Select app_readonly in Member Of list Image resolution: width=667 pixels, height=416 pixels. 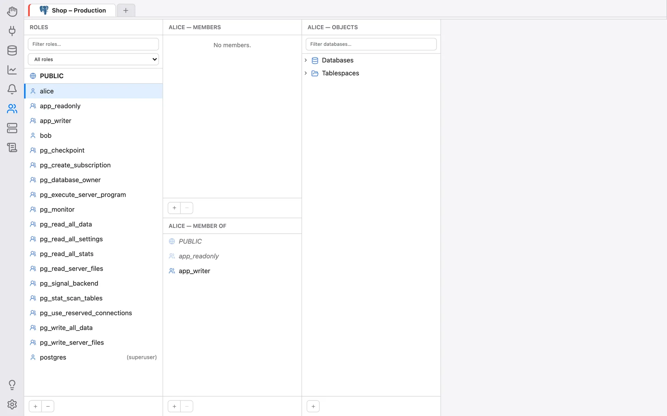click(x=232, y=256)
